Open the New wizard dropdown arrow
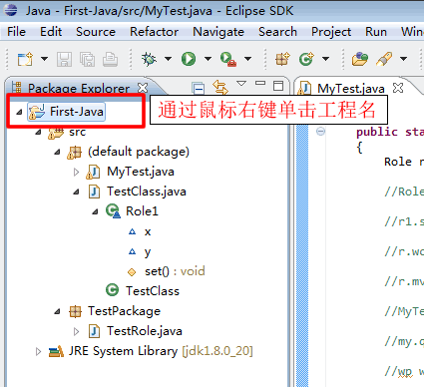This screenshot has height=387, width=424. tap(44, 59)
